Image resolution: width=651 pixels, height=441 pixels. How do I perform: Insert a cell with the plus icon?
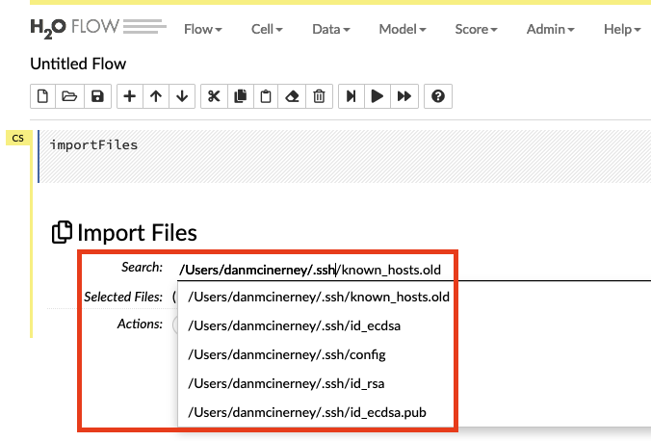pyautogui.click(x=130, y=96)
